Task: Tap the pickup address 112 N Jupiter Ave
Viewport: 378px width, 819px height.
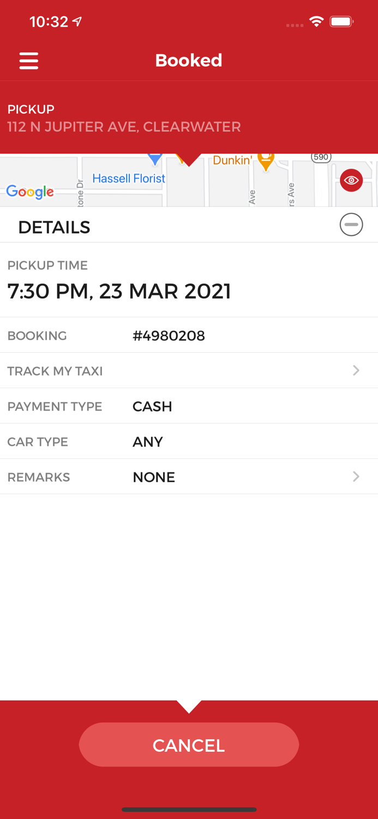Action: coord(124,127)
